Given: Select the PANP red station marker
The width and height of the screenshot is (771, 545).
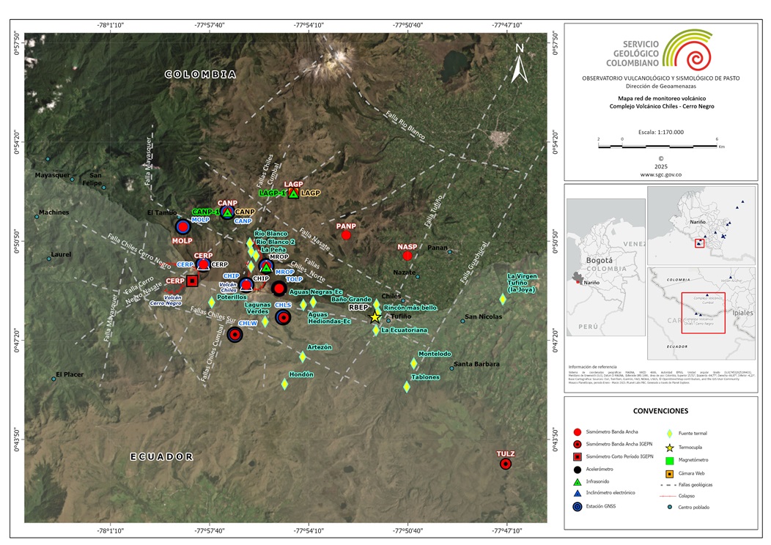Looking at the screenshot, I should click(346, 235).
